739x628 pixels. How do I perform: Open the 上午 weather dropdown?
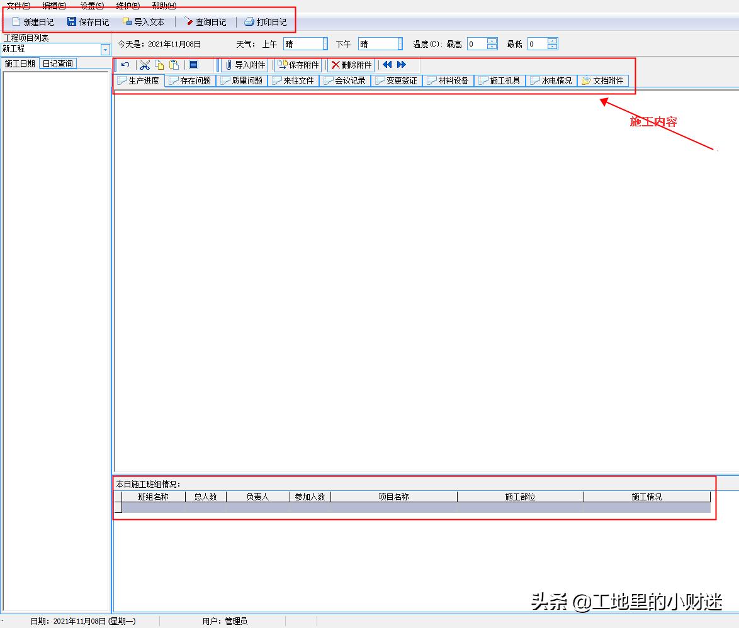[325, 44]
